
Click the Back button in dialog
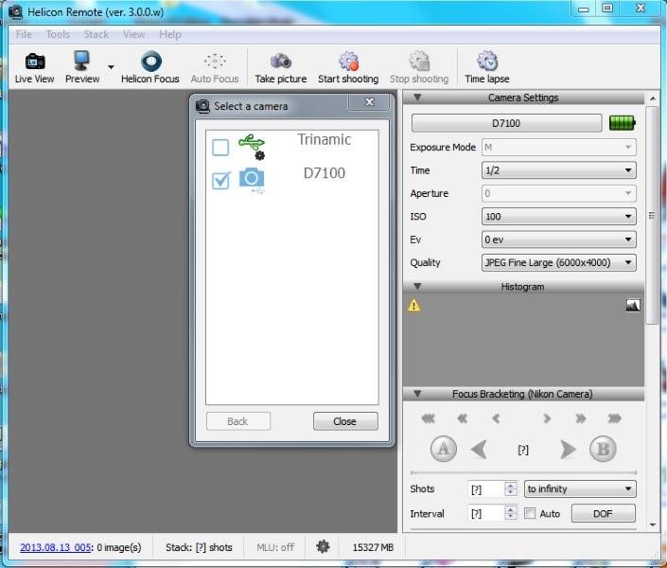pos(237,421)
